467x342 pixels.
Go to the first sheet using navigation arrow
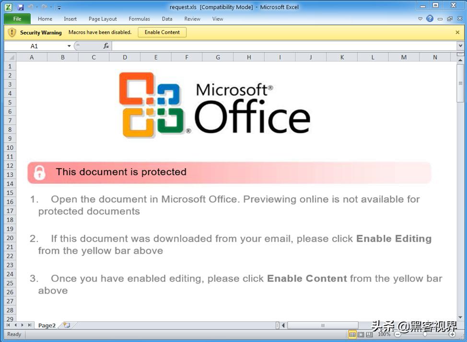pos(8,325)
